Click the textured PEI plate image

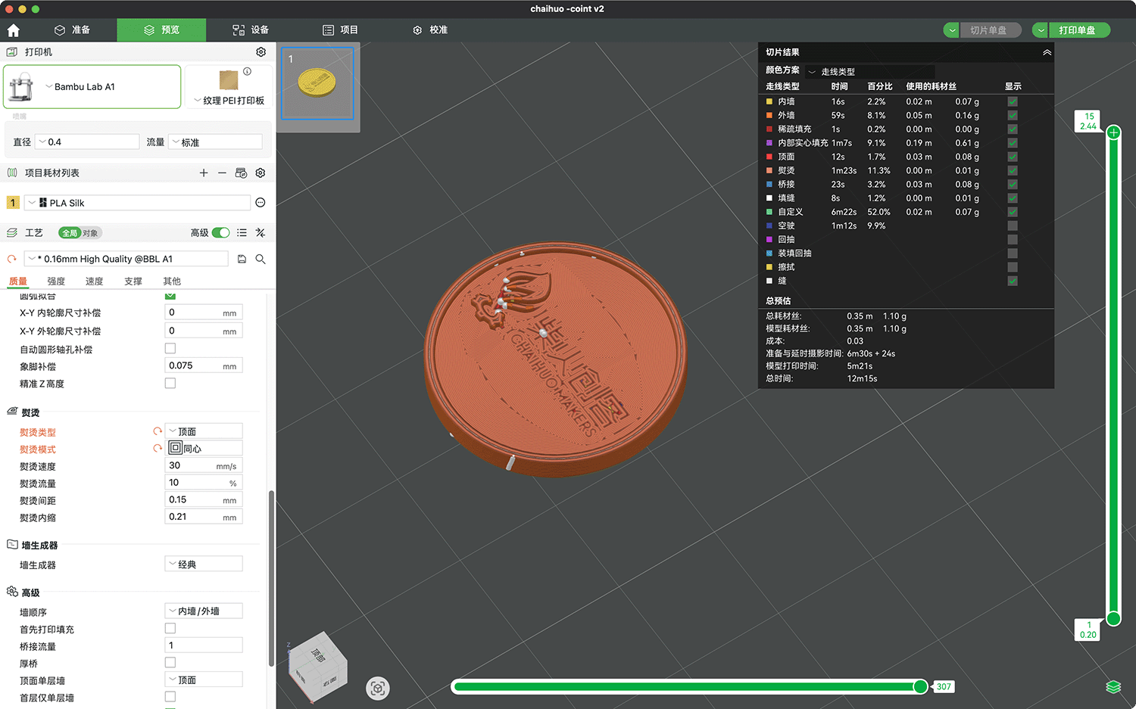pyautogui.click(x=229, y=79)
